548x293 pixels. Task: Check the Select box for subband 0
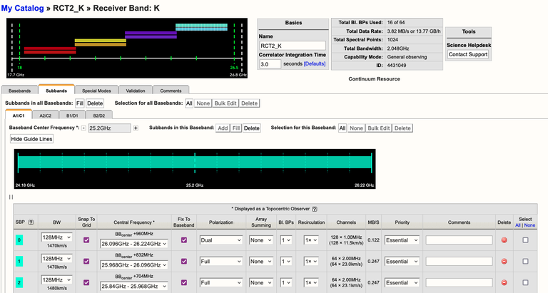[525, 240]
